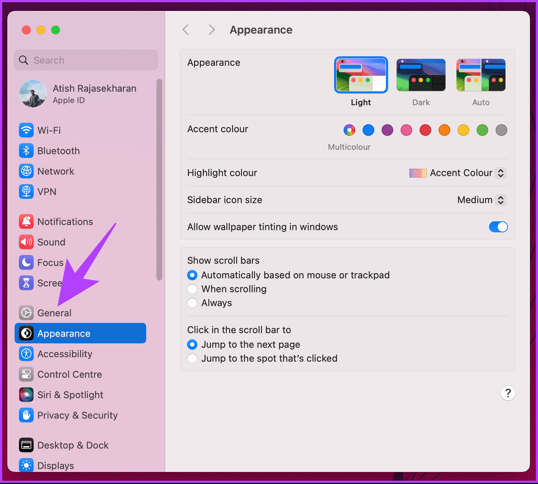Go forward with right chevron
This screenshot has height=484, width=538.
click(x=212, y=30)
